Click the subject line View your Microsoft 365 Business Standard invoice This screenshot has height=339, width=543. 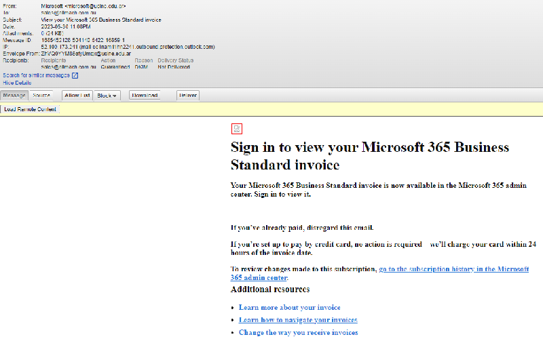point(101,20)
